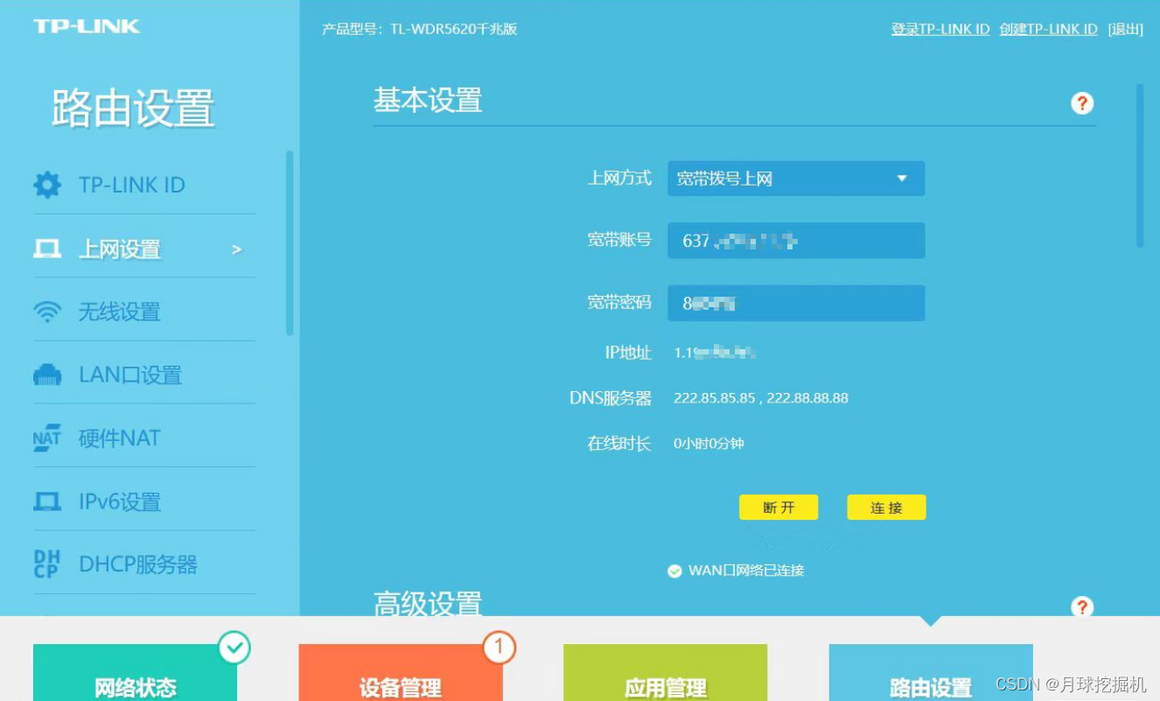Click WAN口网络已连接 status text
The width and height of the screenshot is (1160, 701).
(x=746, y=571)
